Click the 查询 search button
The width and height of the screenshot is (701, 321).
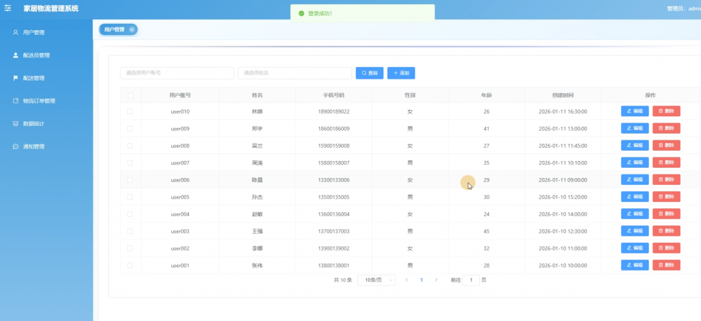369,73
